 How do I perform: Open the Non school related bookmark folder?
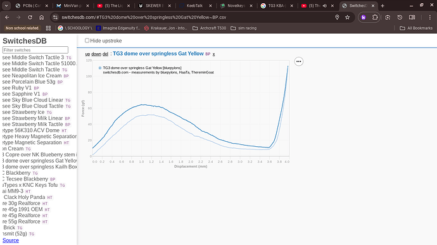pos(22,28)
